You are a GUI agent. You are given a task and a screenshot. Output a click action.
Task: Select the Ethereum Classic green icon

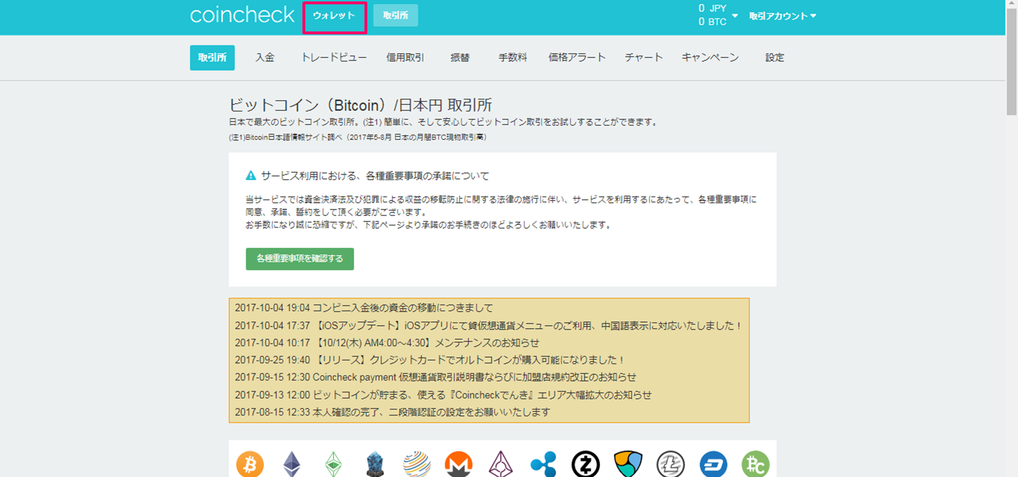(333, 464)
